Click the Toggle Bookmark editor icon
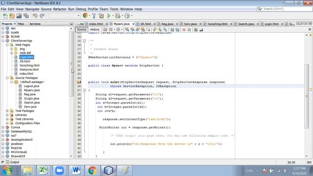The image size is (313, 176). point(165,29)
